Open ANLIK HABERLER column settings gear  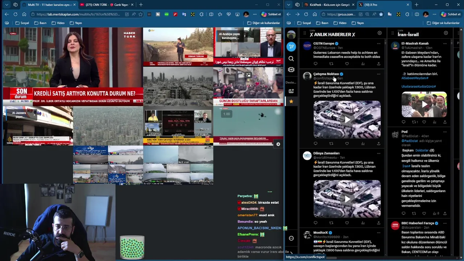pyautogui.click(x=380, y=33)
